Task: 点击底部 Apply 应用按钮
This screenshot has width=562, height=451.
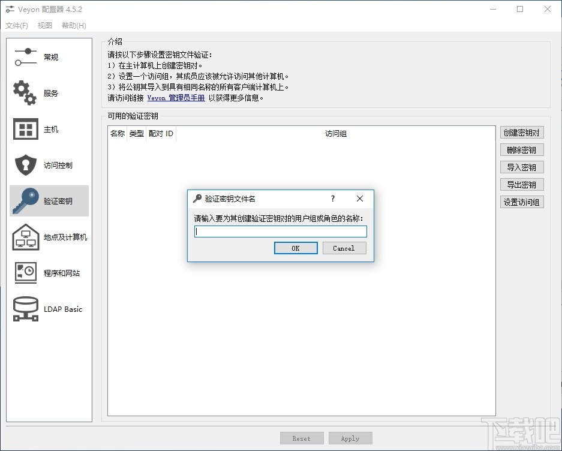Action: click(x=350, y=438)
